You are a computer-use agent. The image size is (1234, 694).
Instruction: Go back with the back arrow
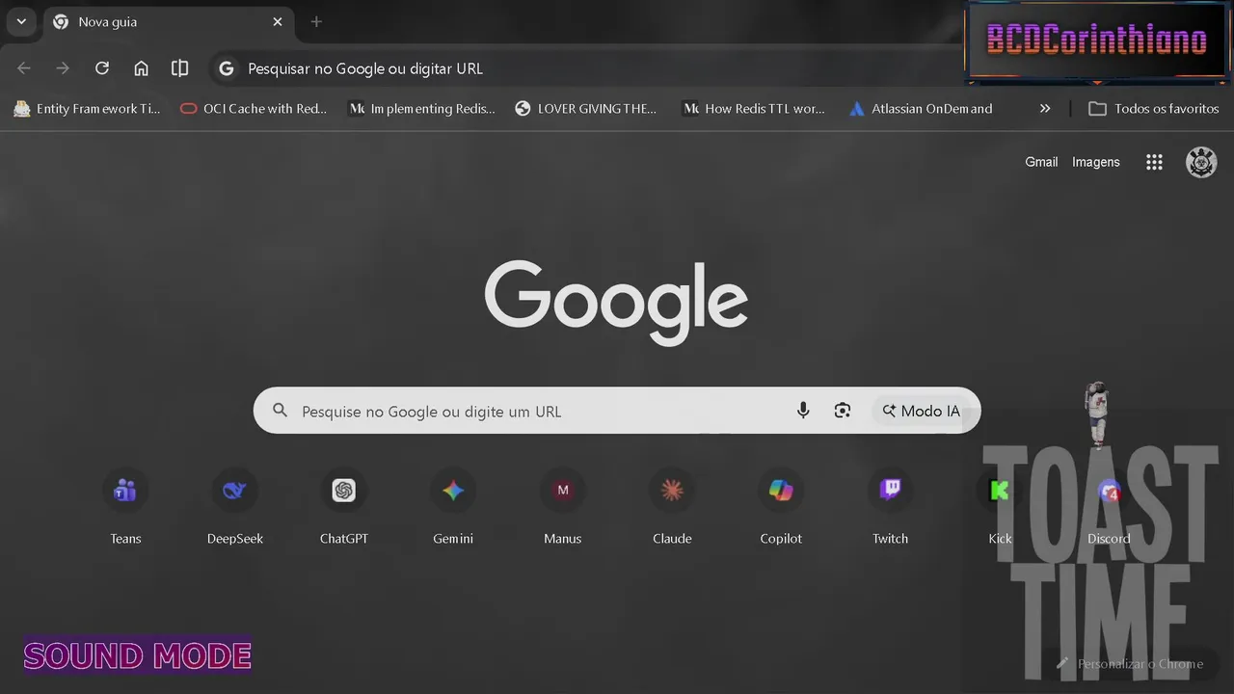[24, 68]
